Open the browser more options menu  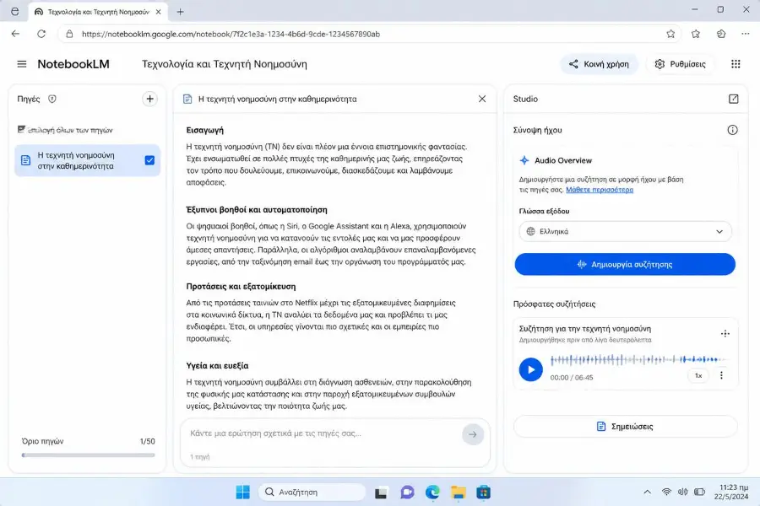746,34
